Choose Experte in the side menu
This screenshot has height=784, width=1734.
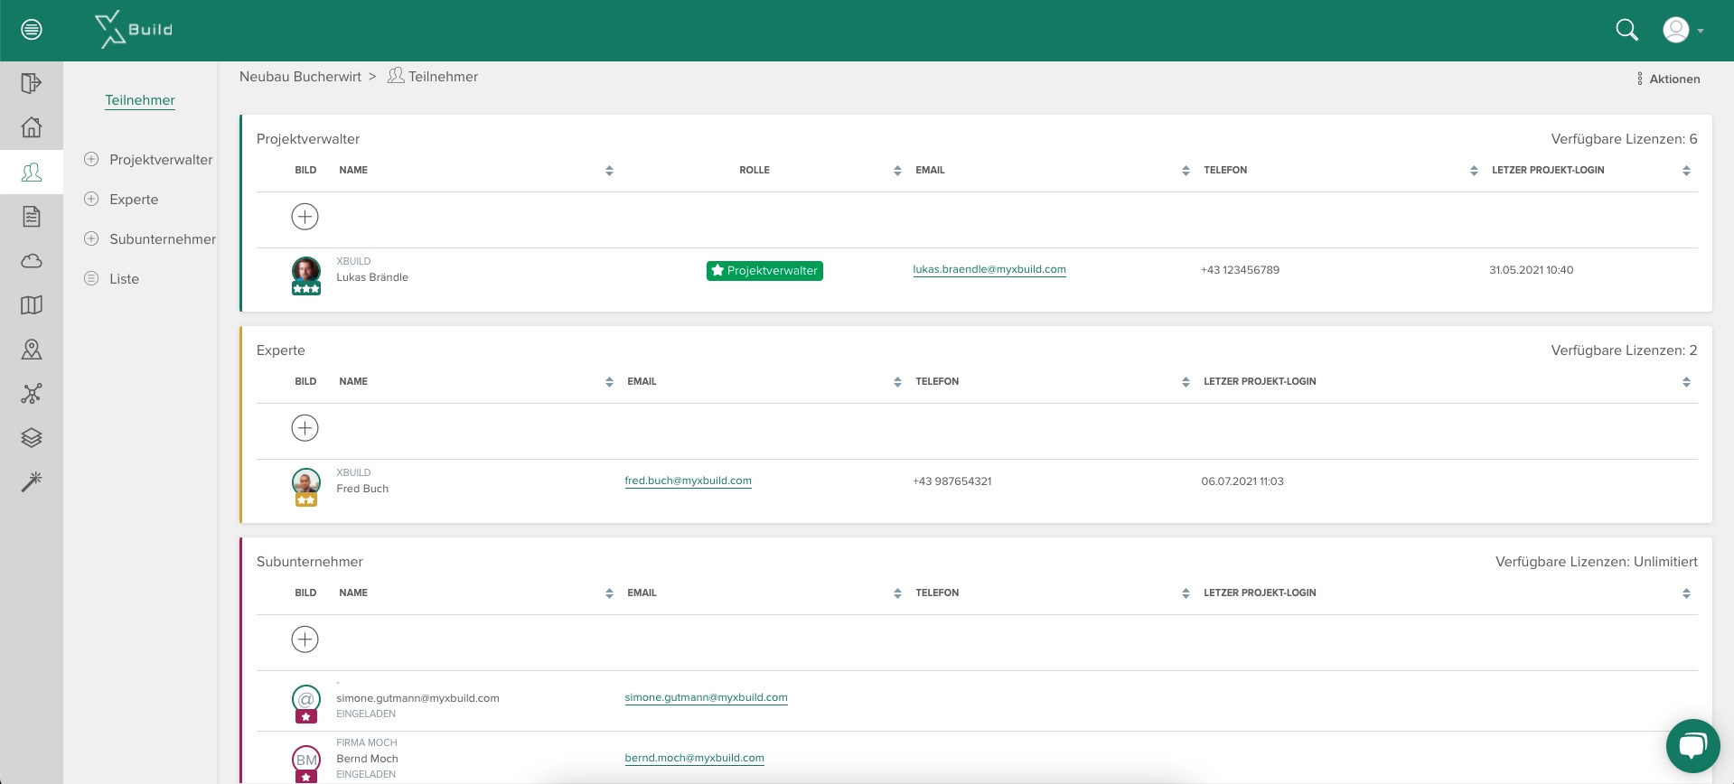[x=134, y=200]
